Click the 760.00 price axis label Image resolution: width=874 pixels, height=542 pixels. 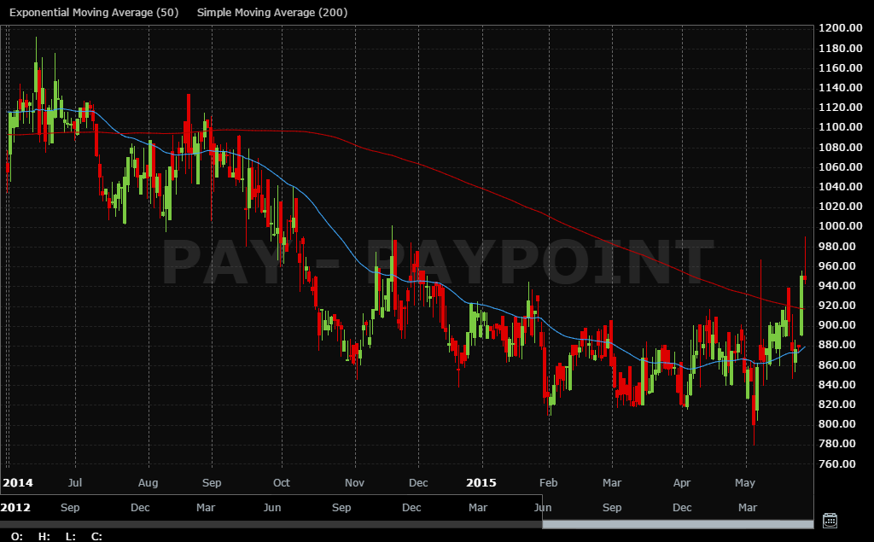(x=840, y=463)
